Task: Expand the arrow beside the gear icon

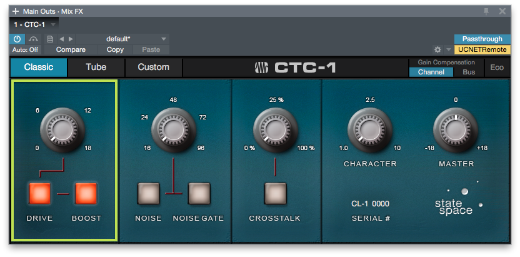Action: [448, 50]
